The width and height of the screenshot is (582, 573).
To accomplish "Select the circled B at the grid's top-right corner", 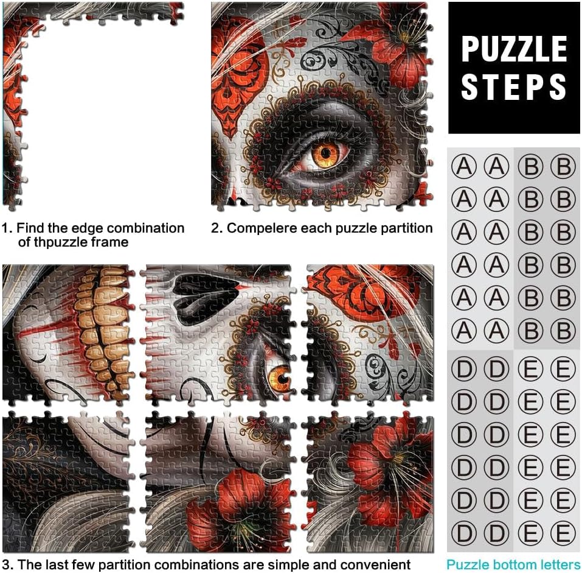I will point(563,166).
